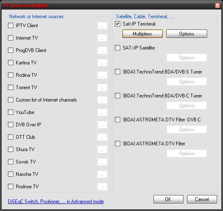The width and height of the screenshot is (223, 211).
Task: Confirm the dialog with OK
Action: point(168,199)
